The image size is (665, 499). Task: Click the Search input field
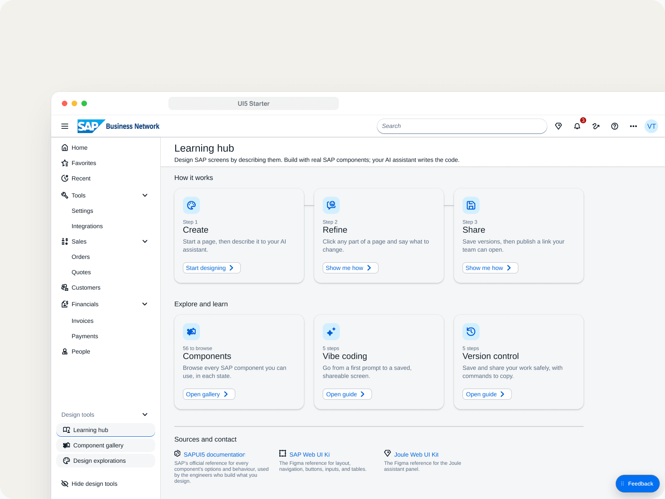point(462,126)
